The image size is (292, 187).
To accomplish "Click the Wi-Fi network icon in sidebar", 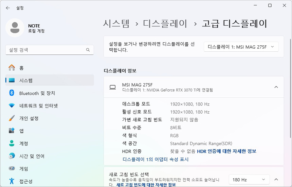I will (x=12, y=106).
